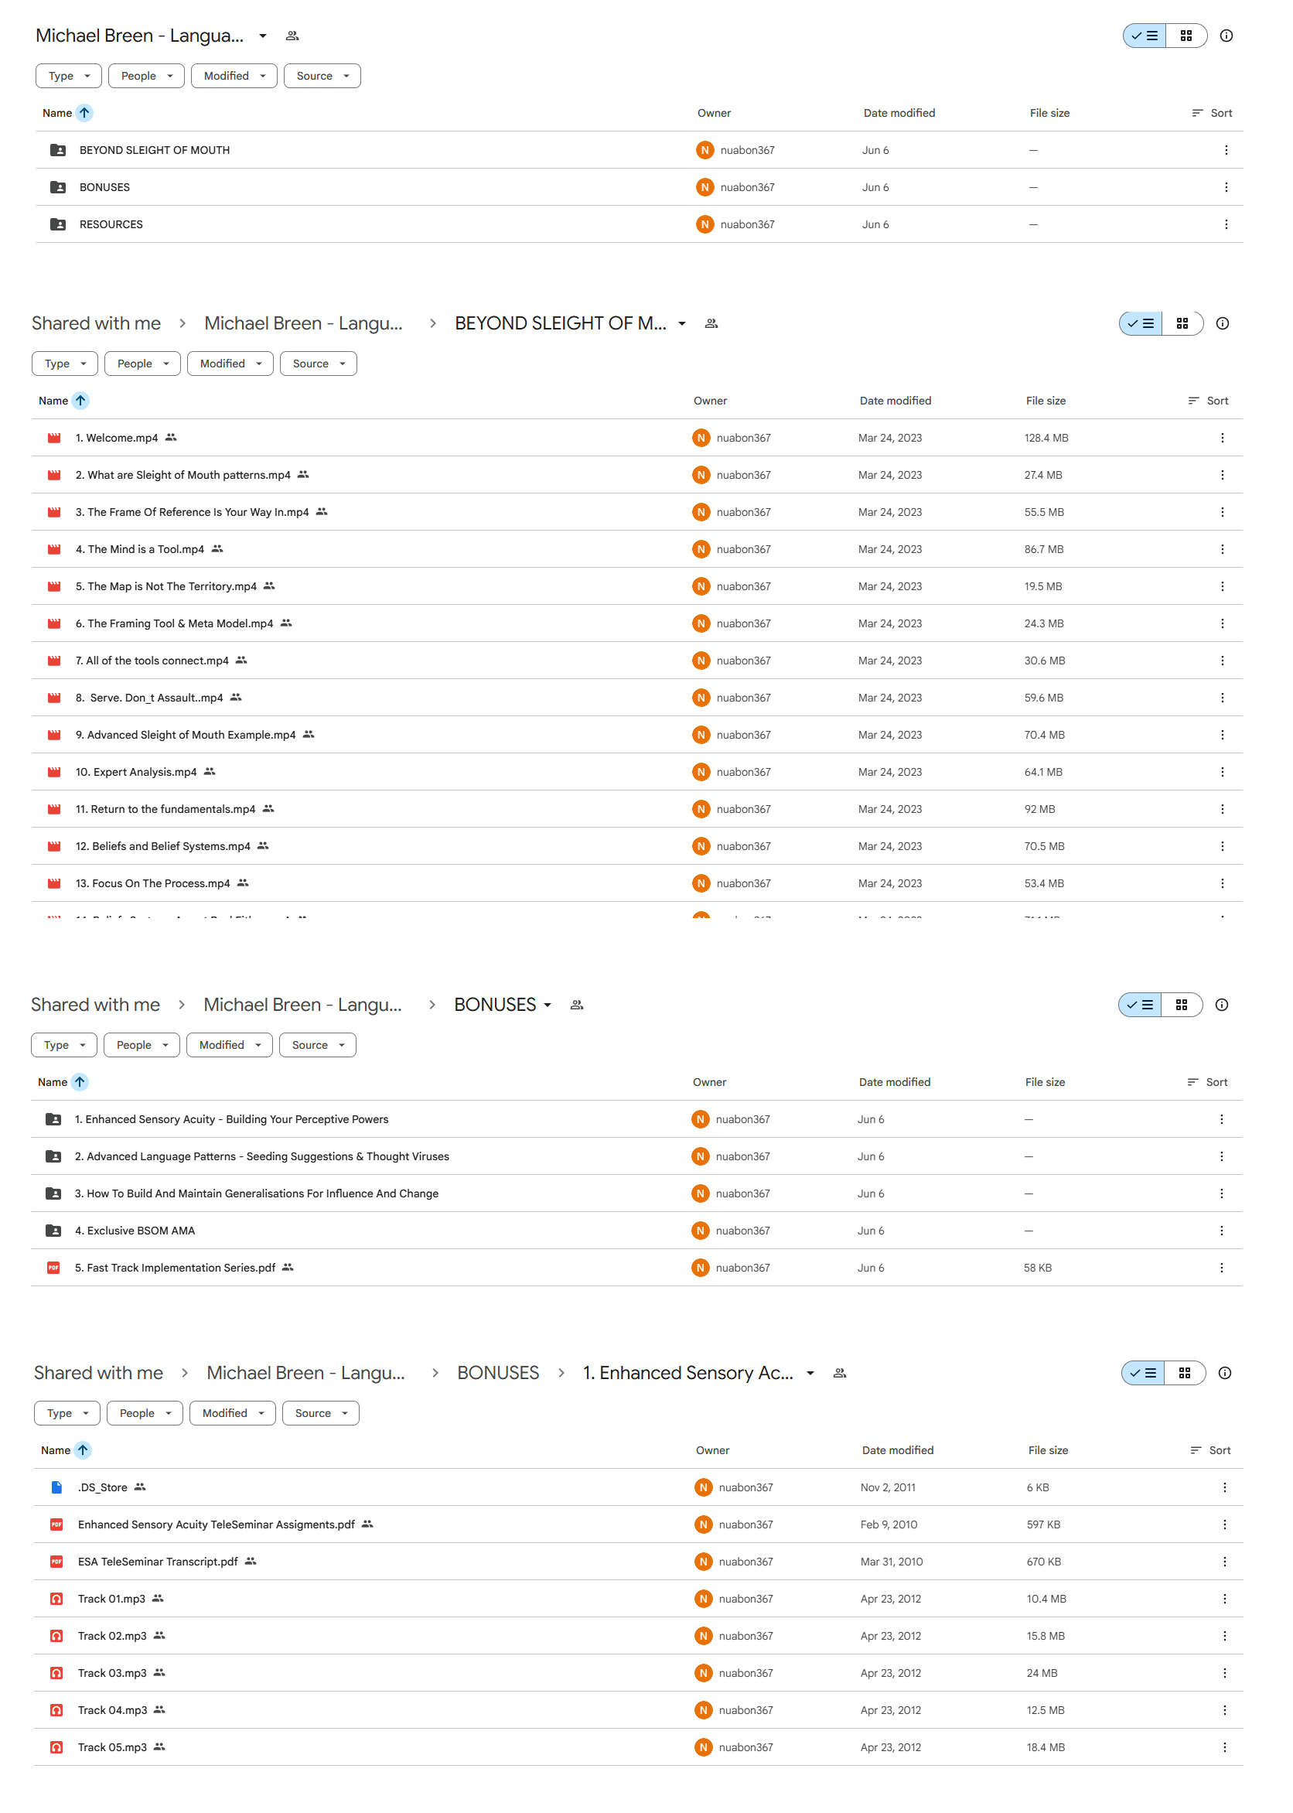
Task: Click shared-people icon beside BONUSES title
Action: [x=577, y=1006]
